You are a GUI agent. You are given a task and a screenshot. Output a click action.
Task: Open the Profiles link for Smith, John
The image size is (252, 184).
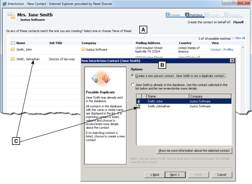click(228, 50)
